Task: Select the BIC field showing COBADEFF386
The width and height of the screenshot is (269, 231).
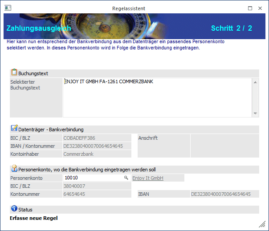Action: 97,138
